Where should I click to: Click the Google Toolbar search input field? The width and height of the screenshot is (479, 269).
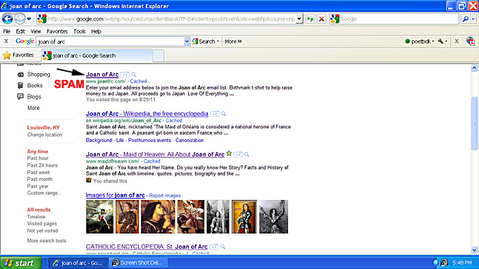click(x=110, y=42)
